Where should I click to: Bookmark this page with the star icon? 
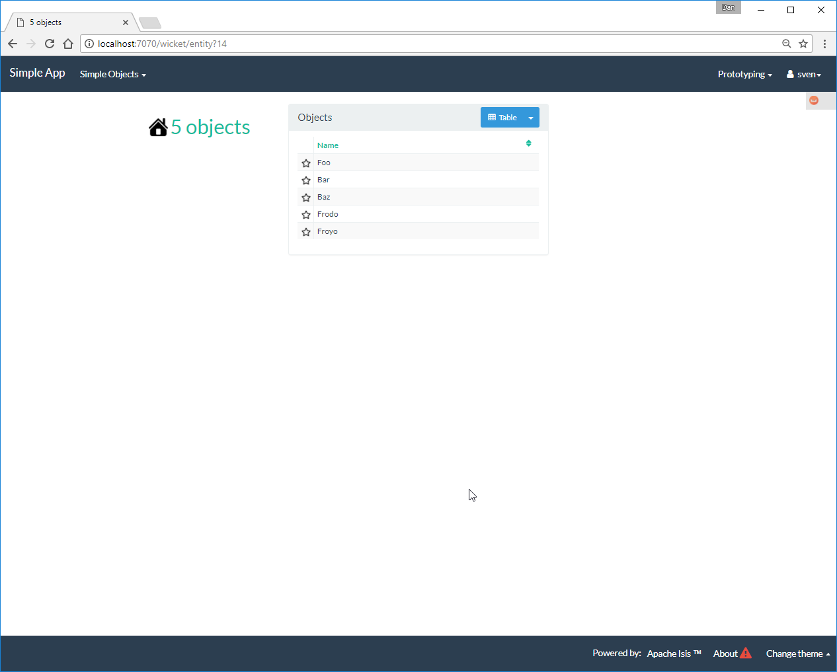point(803,44)
